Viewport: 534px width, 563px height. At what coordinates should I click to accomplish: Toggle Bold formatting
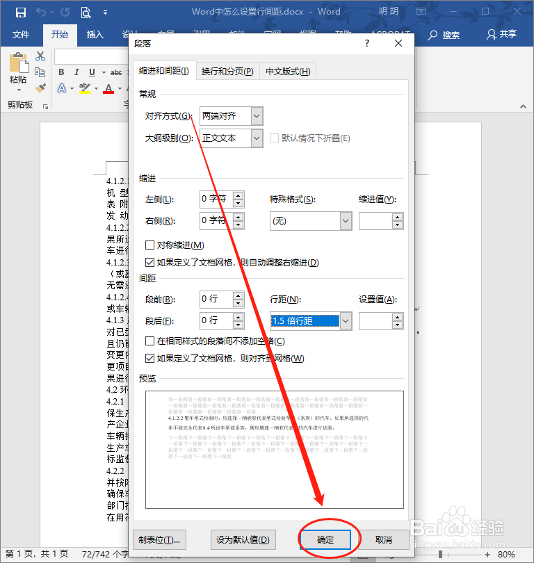61,72
